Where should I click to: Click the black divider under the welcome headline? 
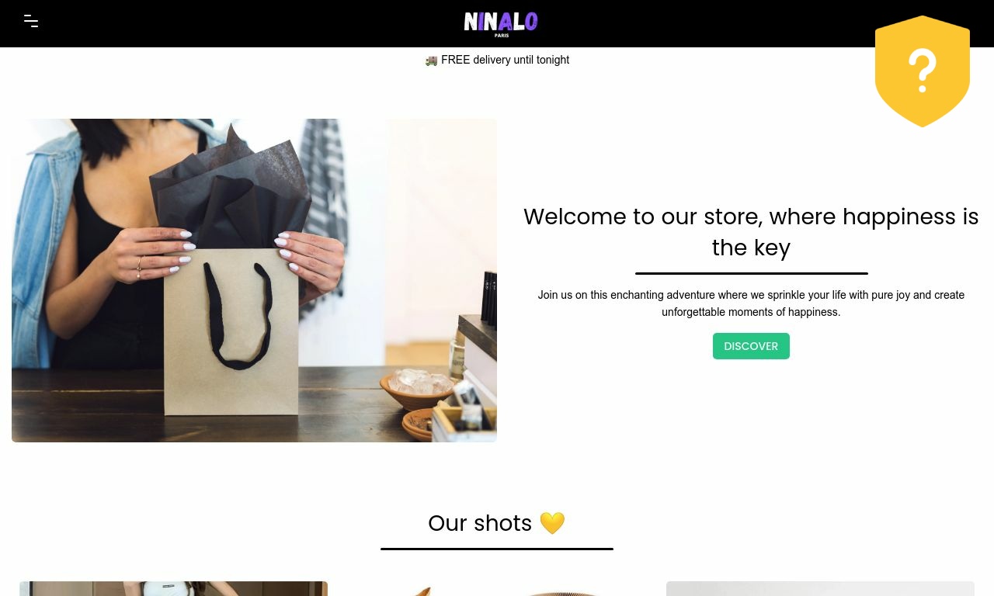coord(751,273)
